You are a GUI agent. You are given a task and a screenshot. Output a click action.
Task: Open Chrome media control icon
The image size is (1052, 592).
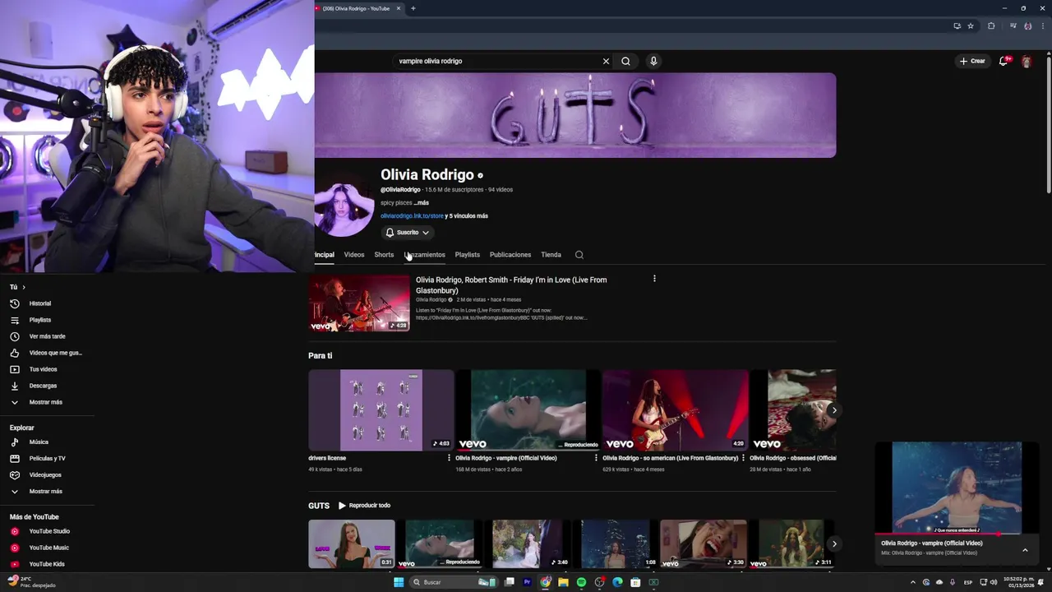point(1013,25)
